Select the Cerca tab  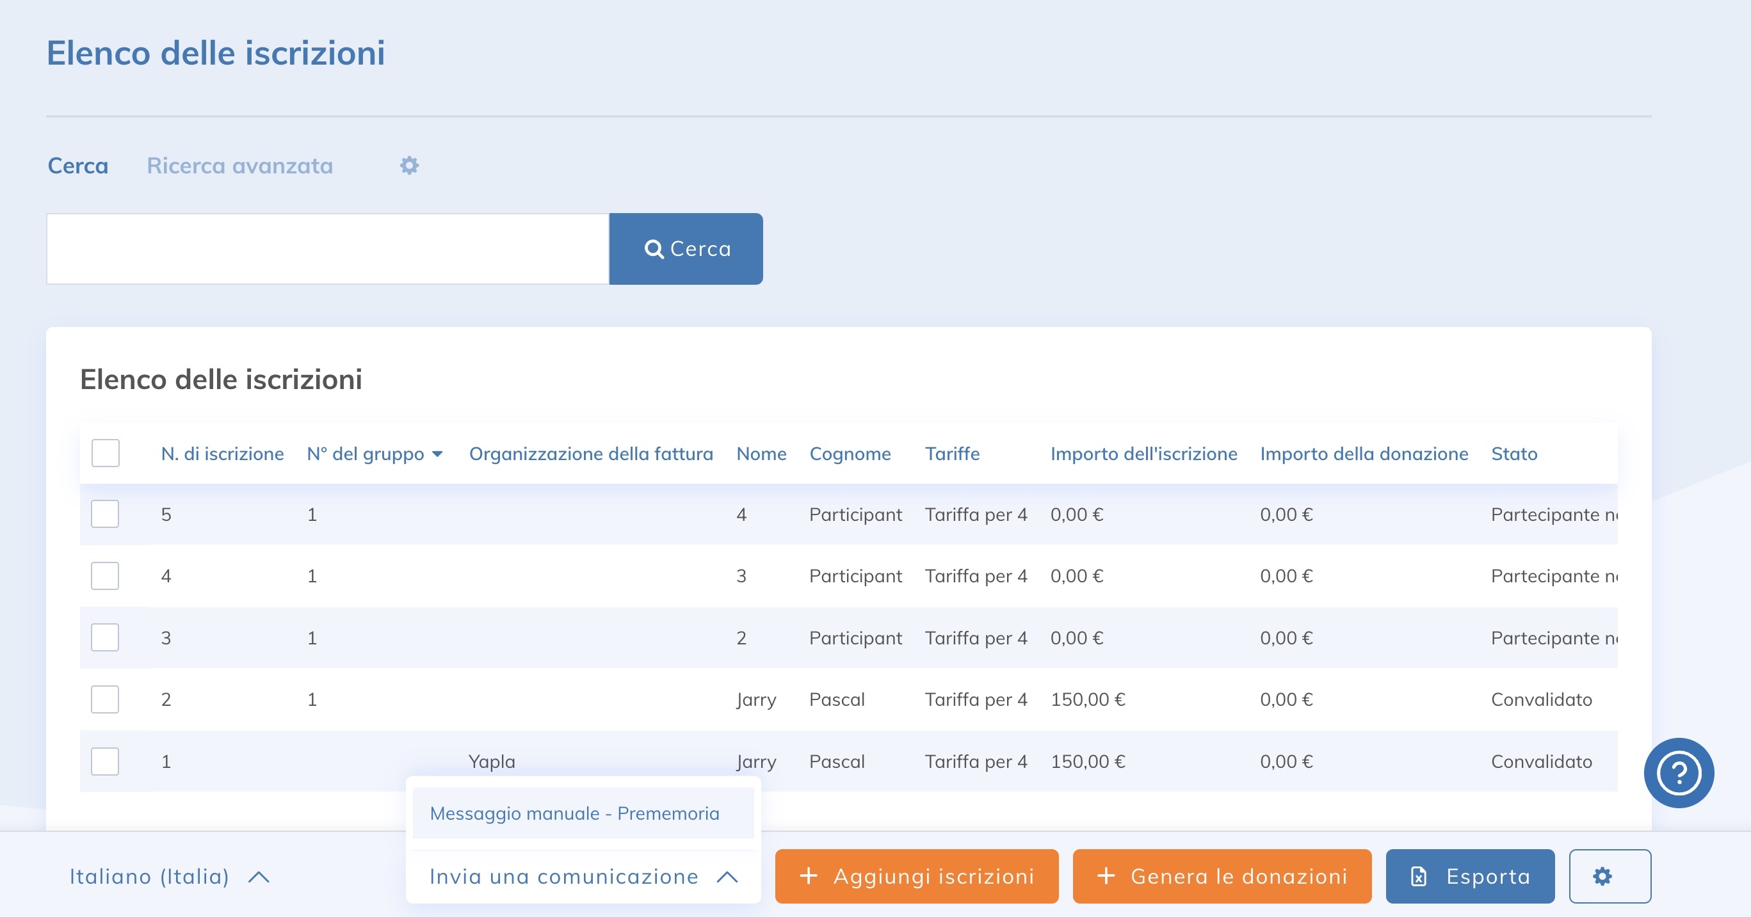(77, 166)
